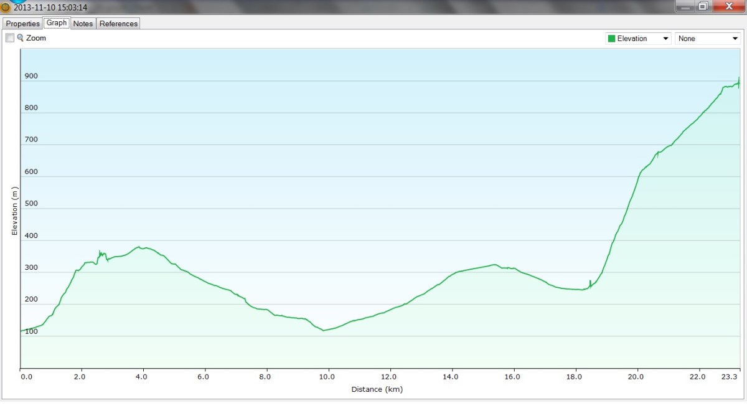Click the elevation peak near 4 km
747x418 pixels.
tap(139, 247)
